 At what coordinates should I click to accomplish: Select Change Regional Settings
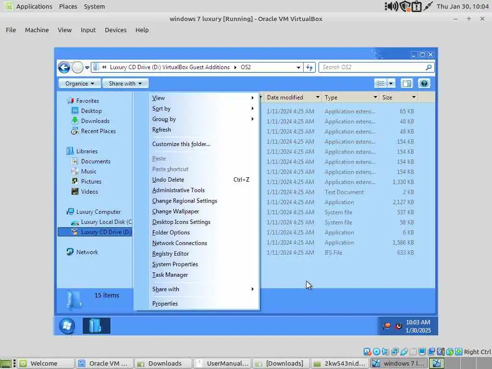[203, 201]
